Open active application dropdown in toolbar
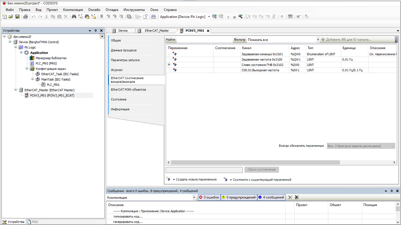The height and width of the screenshot is (225, 401). coord(209,17)
